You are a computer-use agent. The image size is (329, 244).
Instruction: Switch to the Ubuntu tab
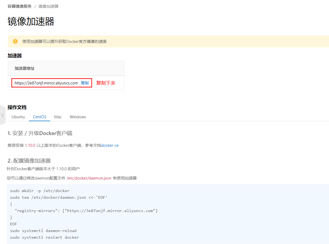[x=18, y=117]
